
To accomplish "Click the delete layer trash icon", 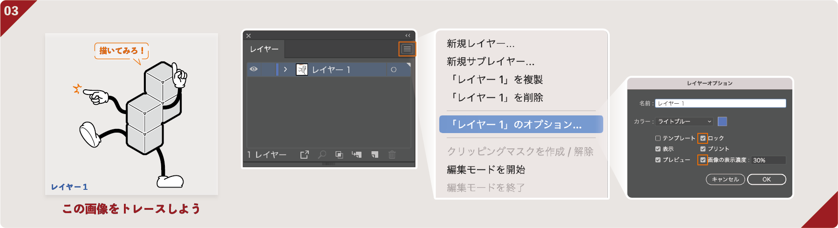I will pos(392,154).
